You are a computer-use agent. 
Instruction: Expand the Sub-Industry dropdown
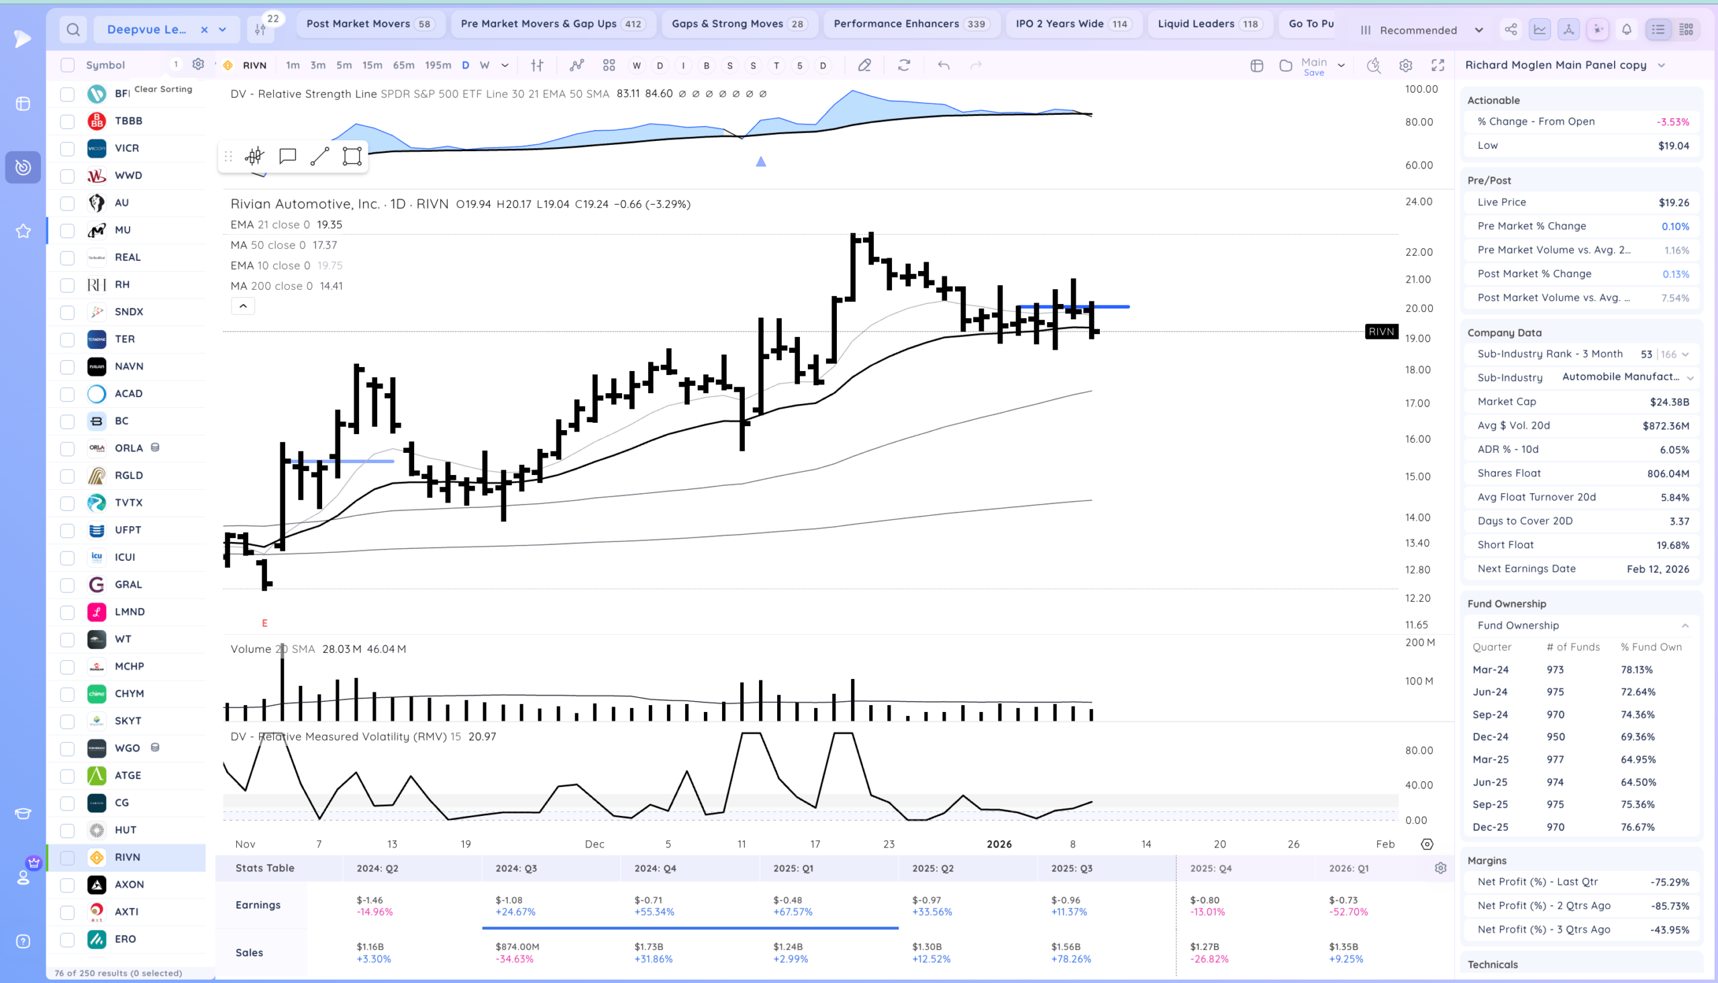(1690, 377)
